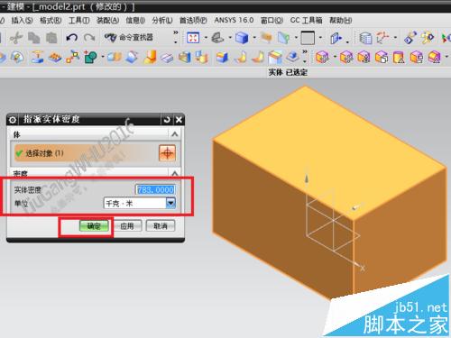Click the orange L-shaped solid icon

tap(150, 57)
